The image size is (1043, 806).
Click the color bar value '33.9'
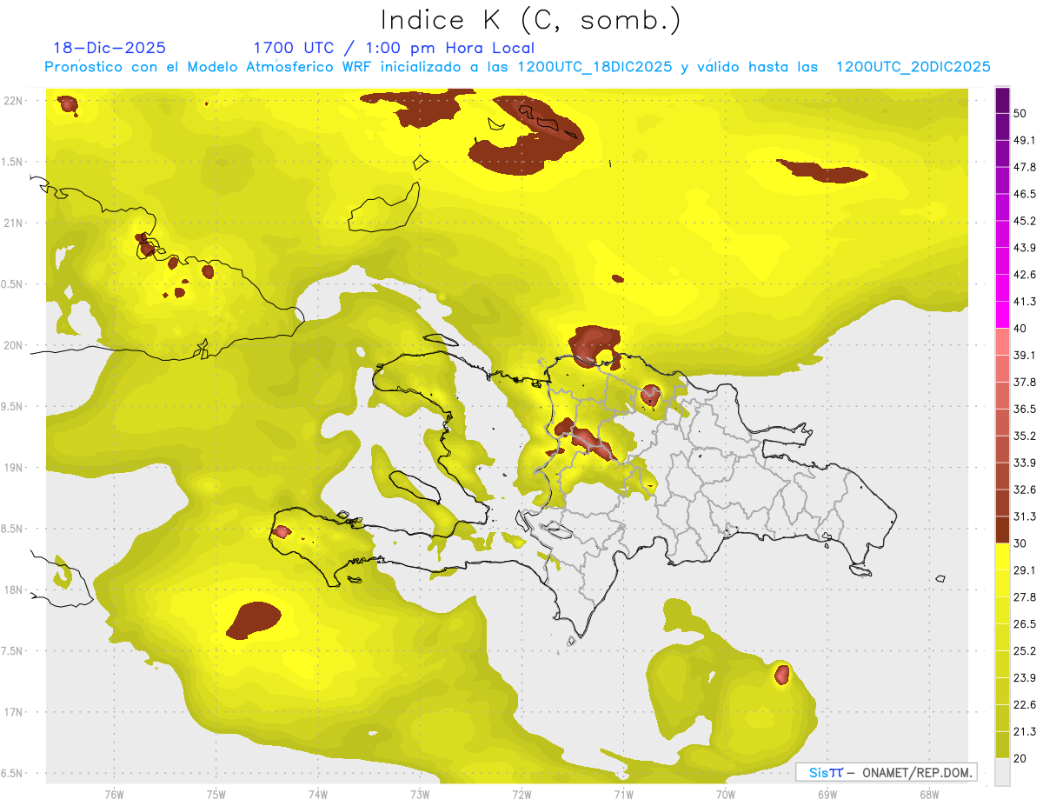[x=1024, y=463]
